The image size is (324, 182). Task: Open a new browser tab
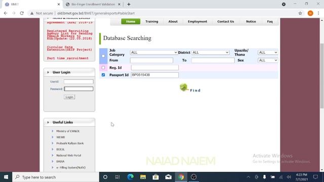(x=129, y=4)
